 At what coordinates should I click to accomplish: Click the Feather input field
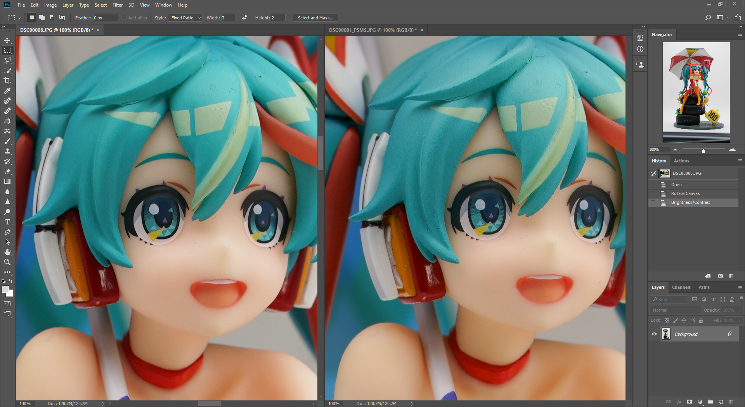pyautogui.click(x=105, y=18)
